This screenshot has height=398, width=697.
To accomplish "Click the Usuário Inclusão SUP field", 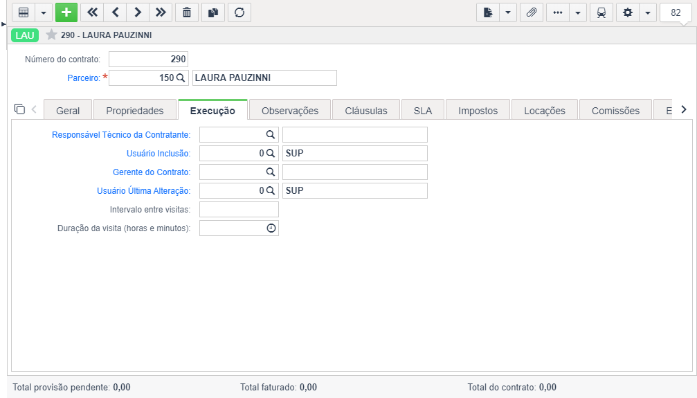I will (x=354, y=154).
